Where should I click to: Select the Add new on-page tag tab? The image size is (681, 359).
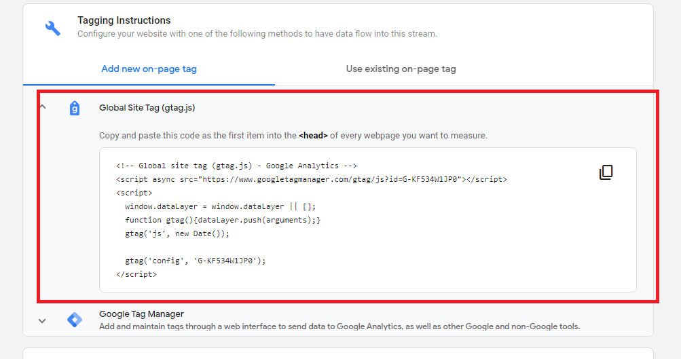click(149, 69)
